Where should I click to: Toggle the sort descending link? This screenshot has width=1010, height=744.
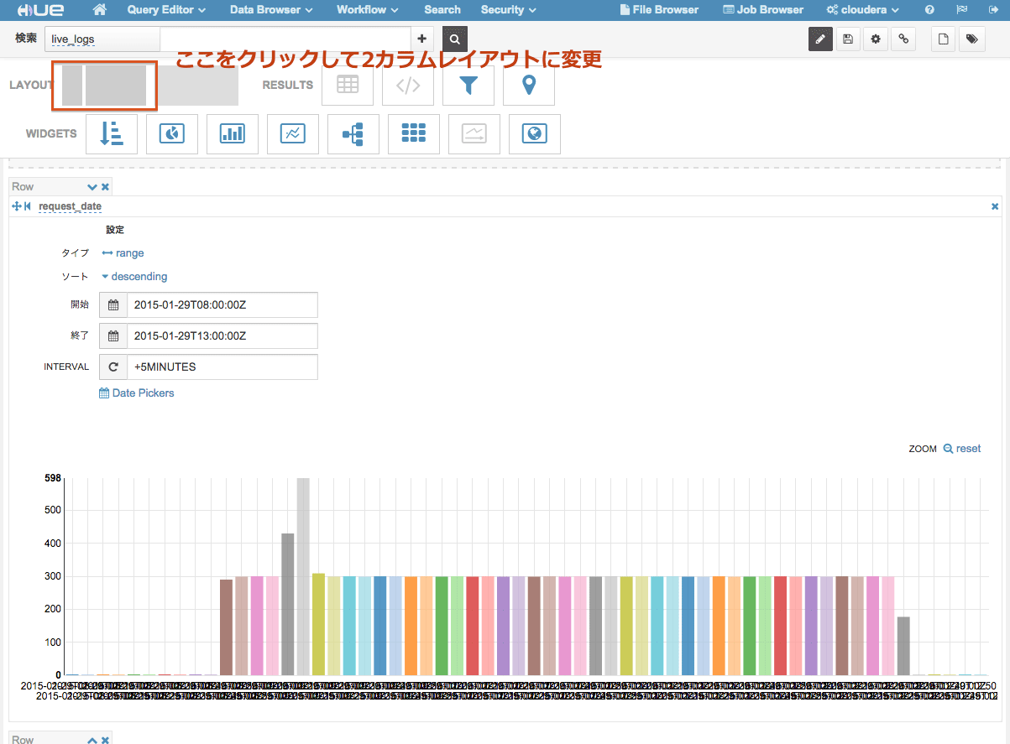point(134,277)
